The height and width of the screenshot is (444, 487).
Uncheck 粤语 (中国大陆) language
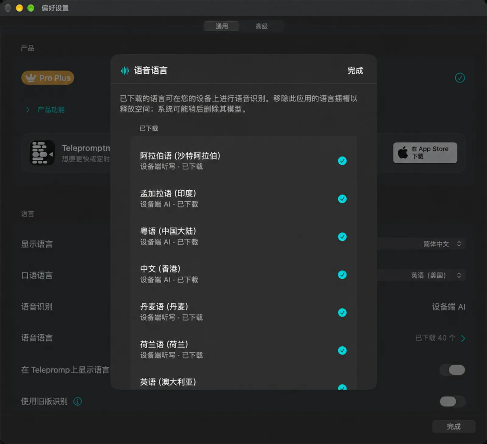pyautogui.click(x=342, y=237)
